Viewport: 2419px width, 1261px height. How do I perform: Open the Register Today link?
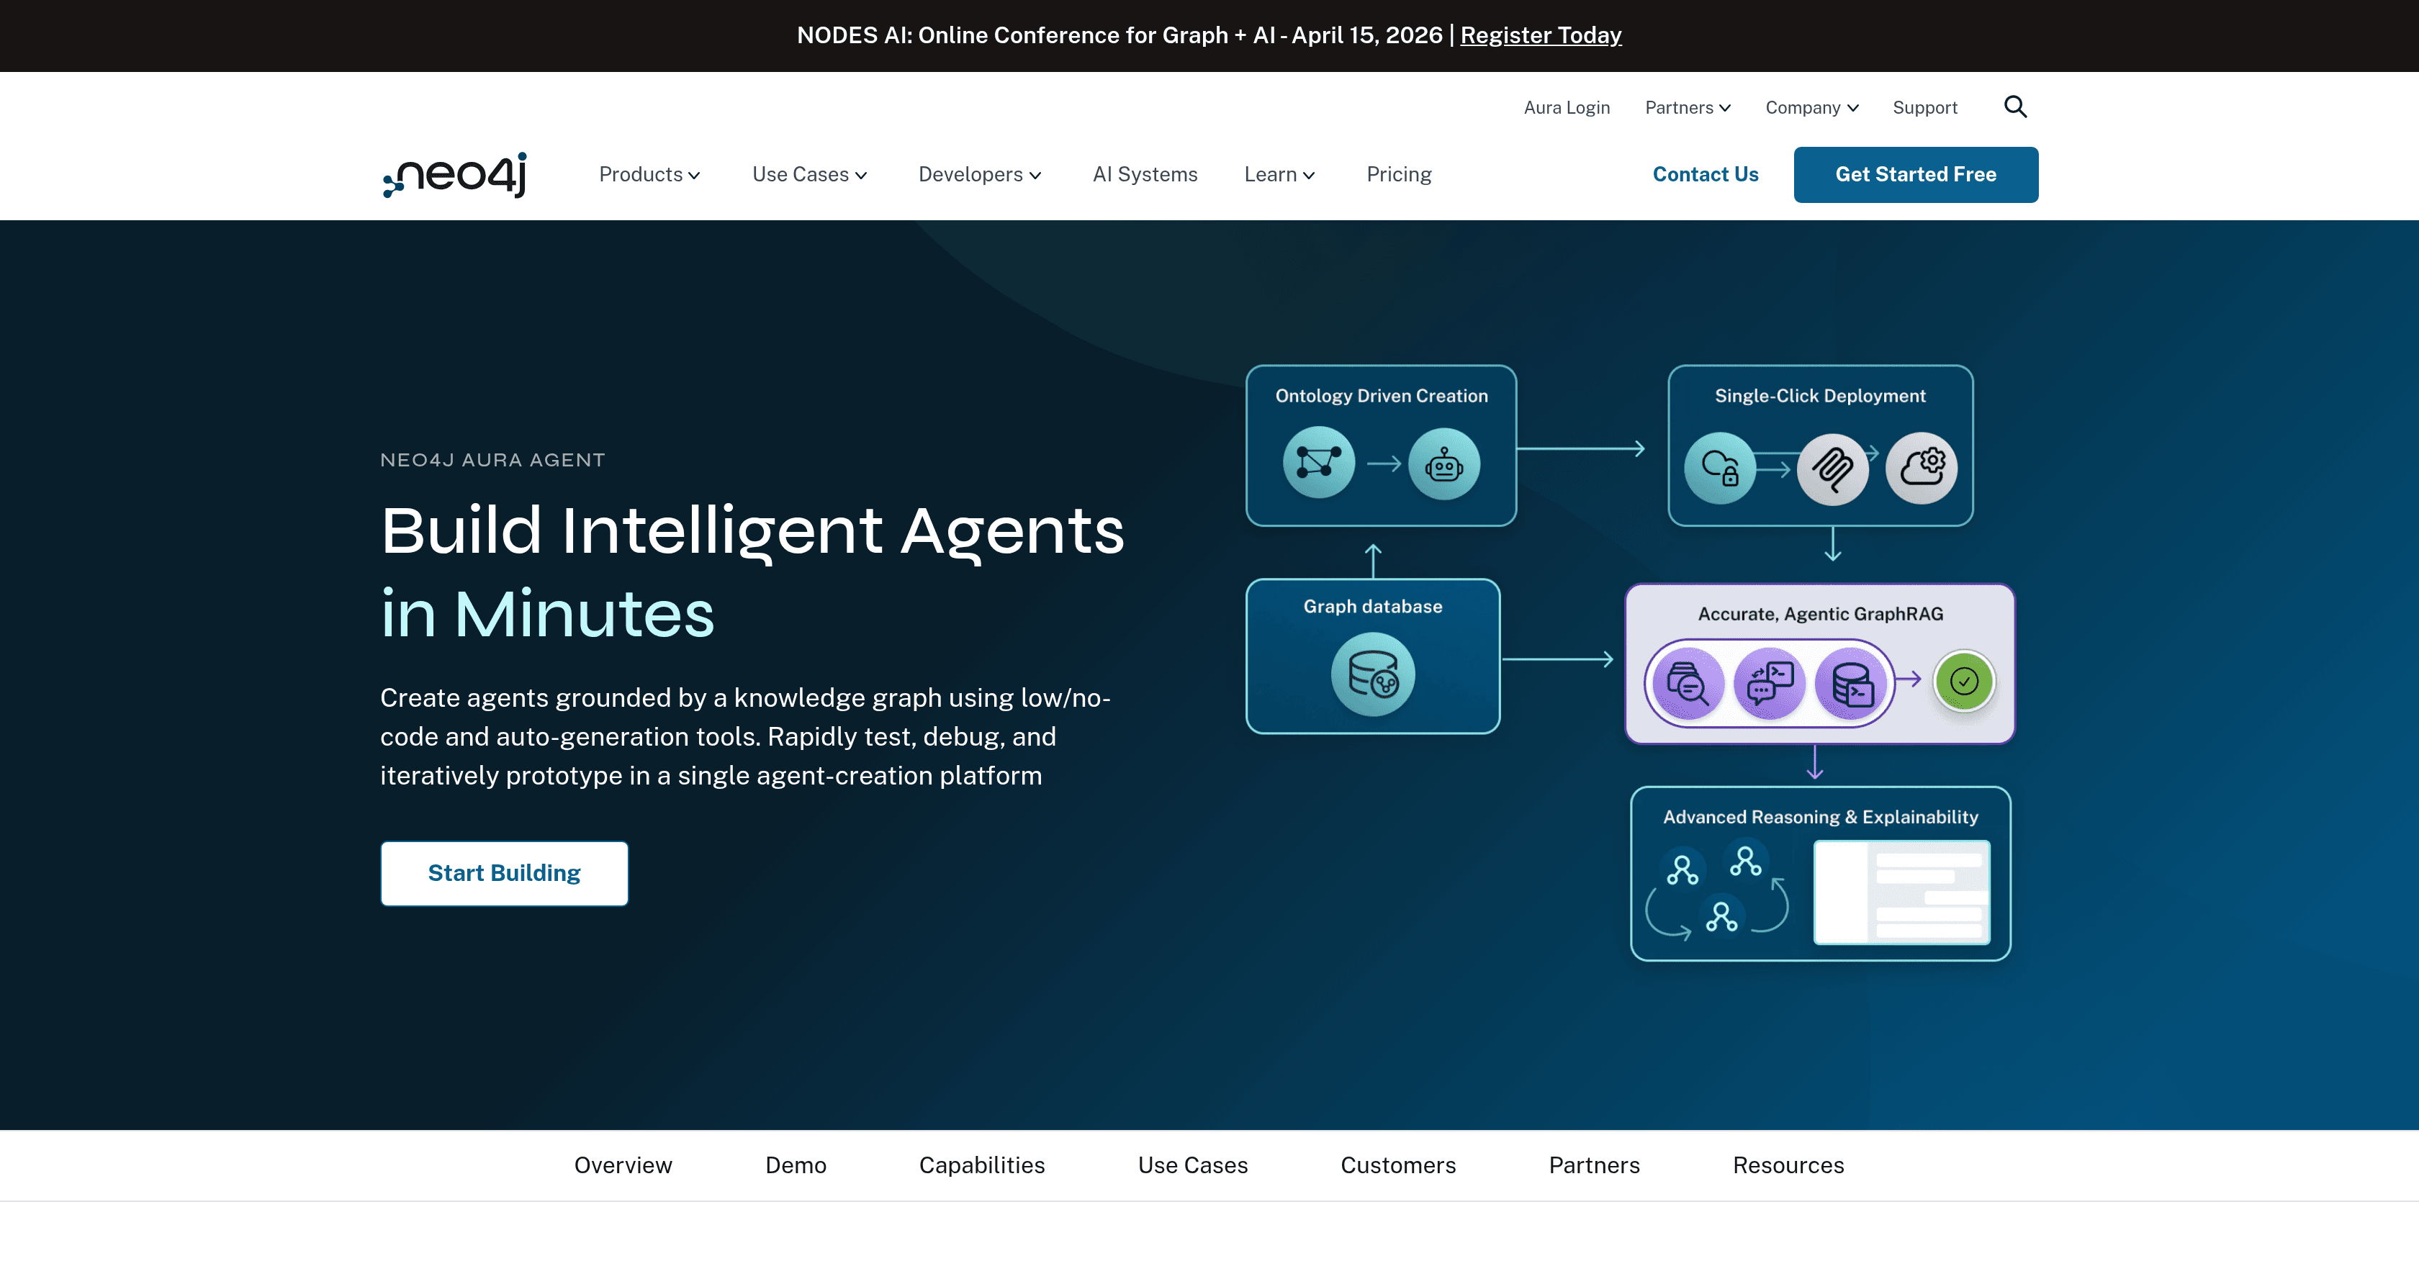1540,35
